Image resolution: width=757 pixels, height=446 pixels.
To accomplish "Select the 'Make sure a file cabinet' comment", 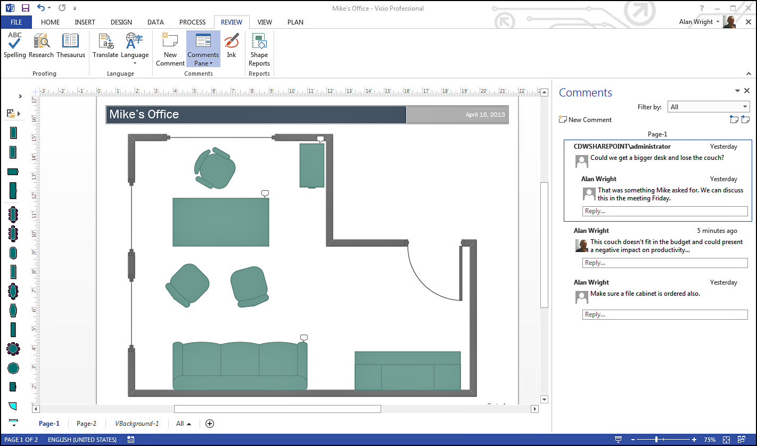I will pos(645,294).
